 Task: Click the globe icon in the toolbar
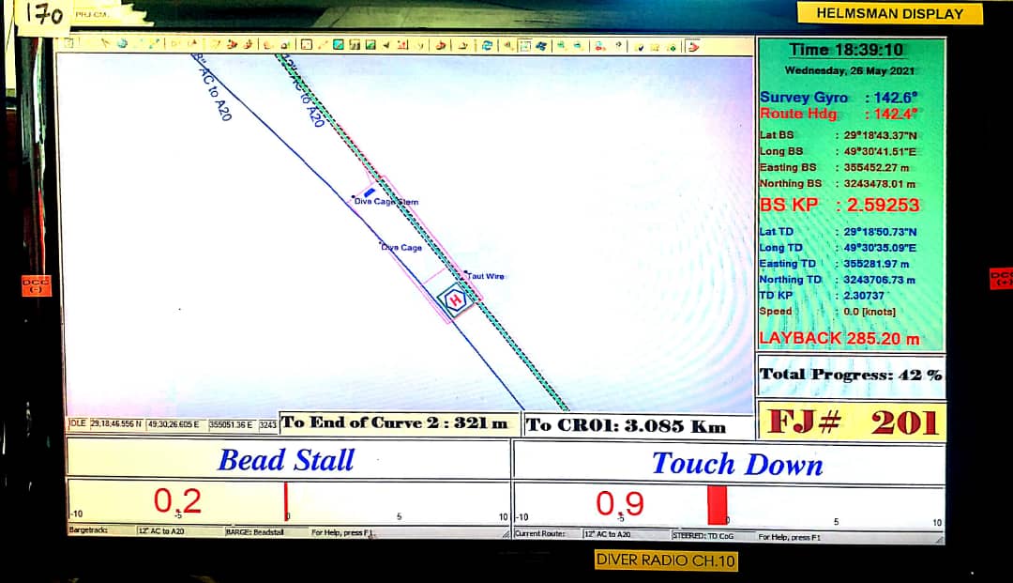click(121, 44)
